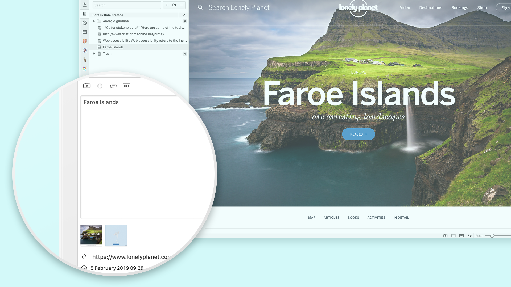Click Reset next to the zoom slider
Screen dimensions: 511x287
click(479, 236)
